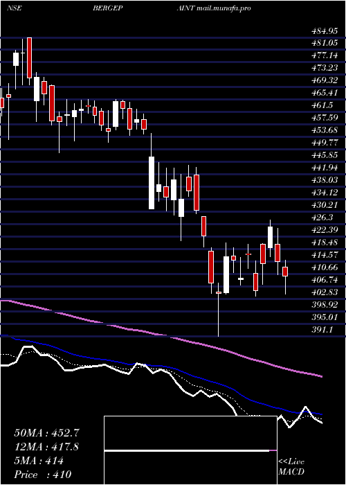
Task: Click the BERGEP ticker text
Action: pyautogui.click(x=108, y=8)
